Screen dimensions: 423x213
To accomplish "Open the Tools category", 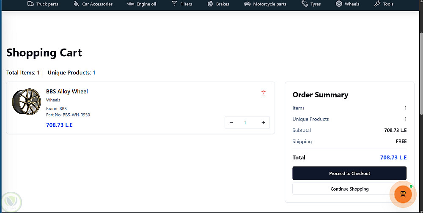I will (388, 4).
